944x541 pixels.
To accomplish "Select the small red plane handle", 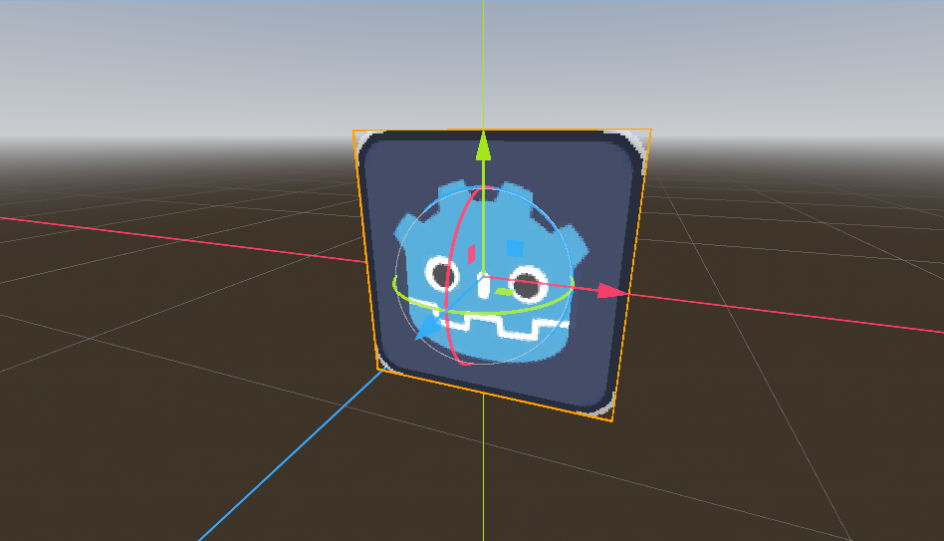I will pos(470,254).
